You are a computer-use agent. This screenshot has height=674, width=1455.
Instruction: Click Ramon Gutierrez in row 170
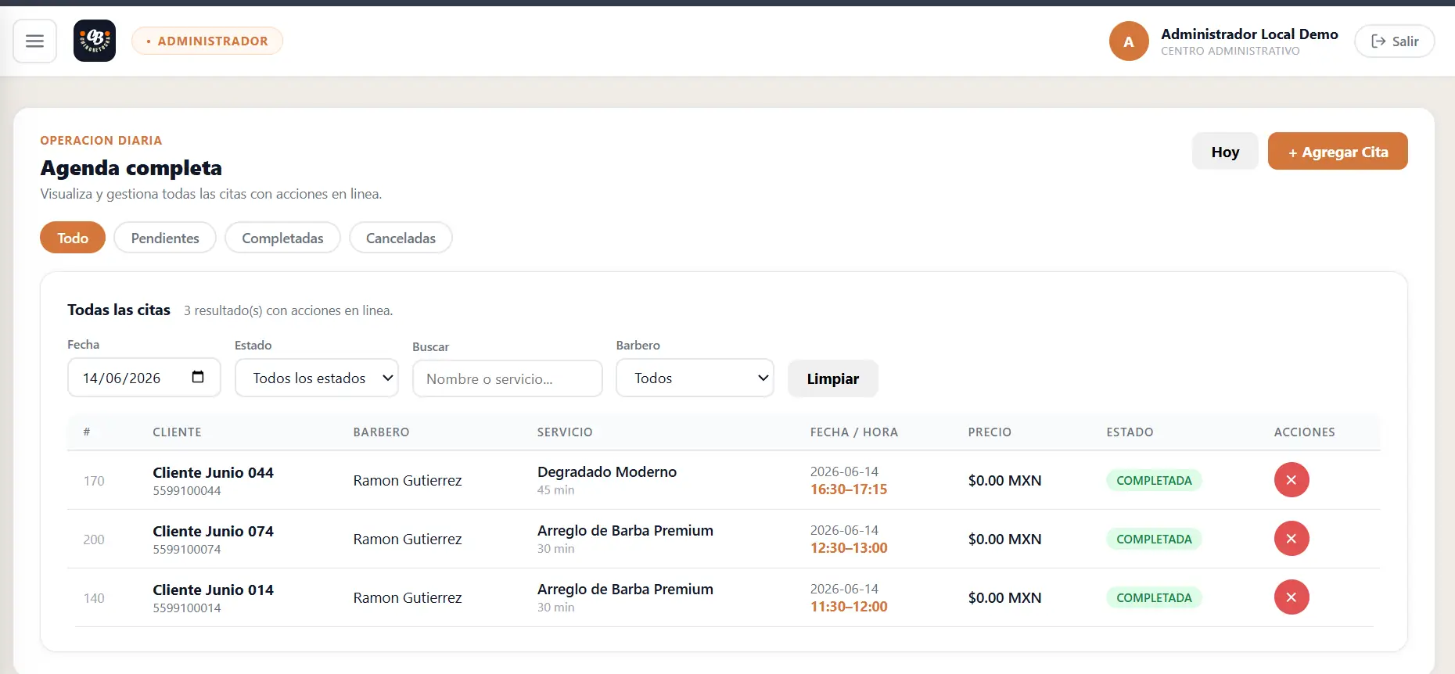pyautogui.click(x=408, y=480)
